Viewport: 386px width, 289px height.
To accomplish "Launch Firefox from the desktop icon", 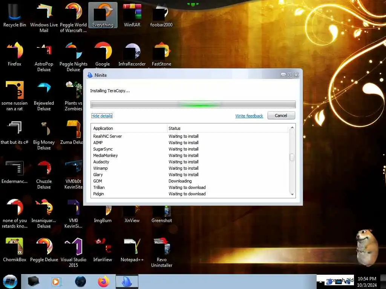I will coord(15,54).
